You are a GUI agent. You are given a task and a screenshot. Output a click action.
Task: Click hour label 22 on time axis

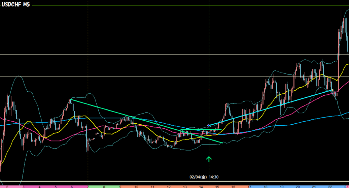(x=330, y=187)
